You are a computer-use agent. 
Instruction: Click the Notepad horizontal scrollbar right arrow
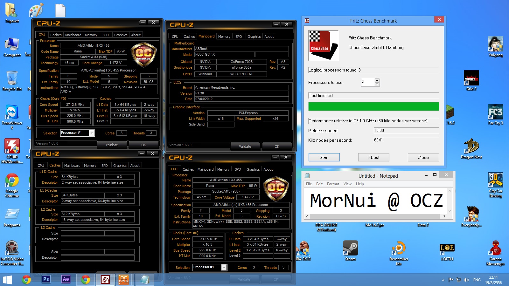coord(444,216)
